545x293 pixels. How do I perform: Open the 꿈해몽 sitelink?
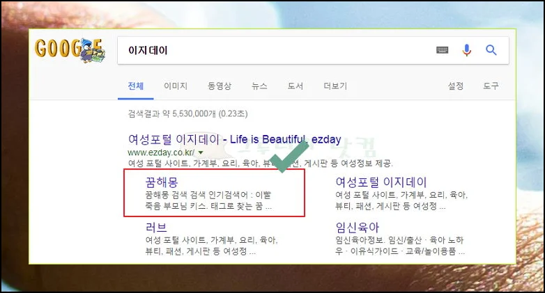[x=162, y=182]
